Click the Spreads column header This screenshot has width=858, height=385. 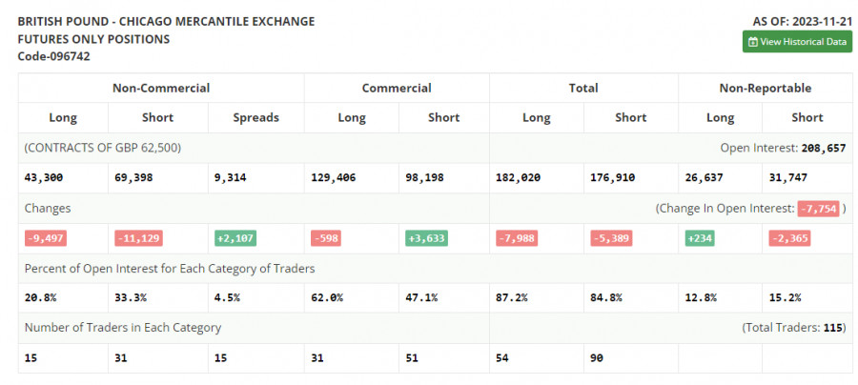click(x=255, y=118)
